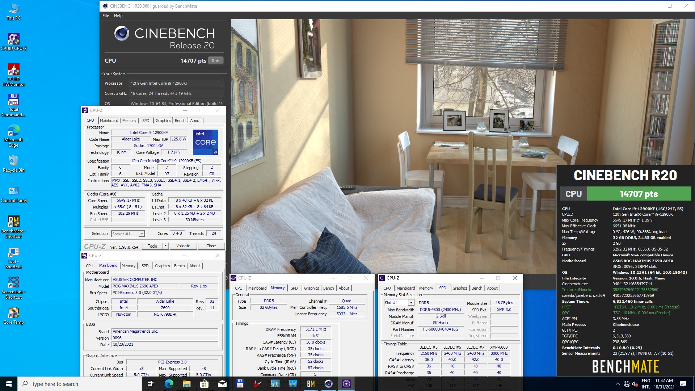Click the taskbar clock and date
The image size is (695, 391).
tap(664, 384)
